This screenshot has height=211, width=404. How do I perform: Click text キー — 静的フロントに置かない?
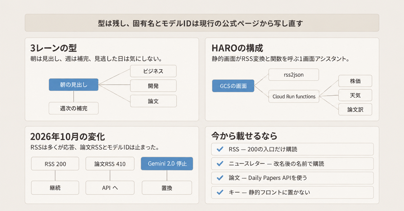(x=269, y=192)
